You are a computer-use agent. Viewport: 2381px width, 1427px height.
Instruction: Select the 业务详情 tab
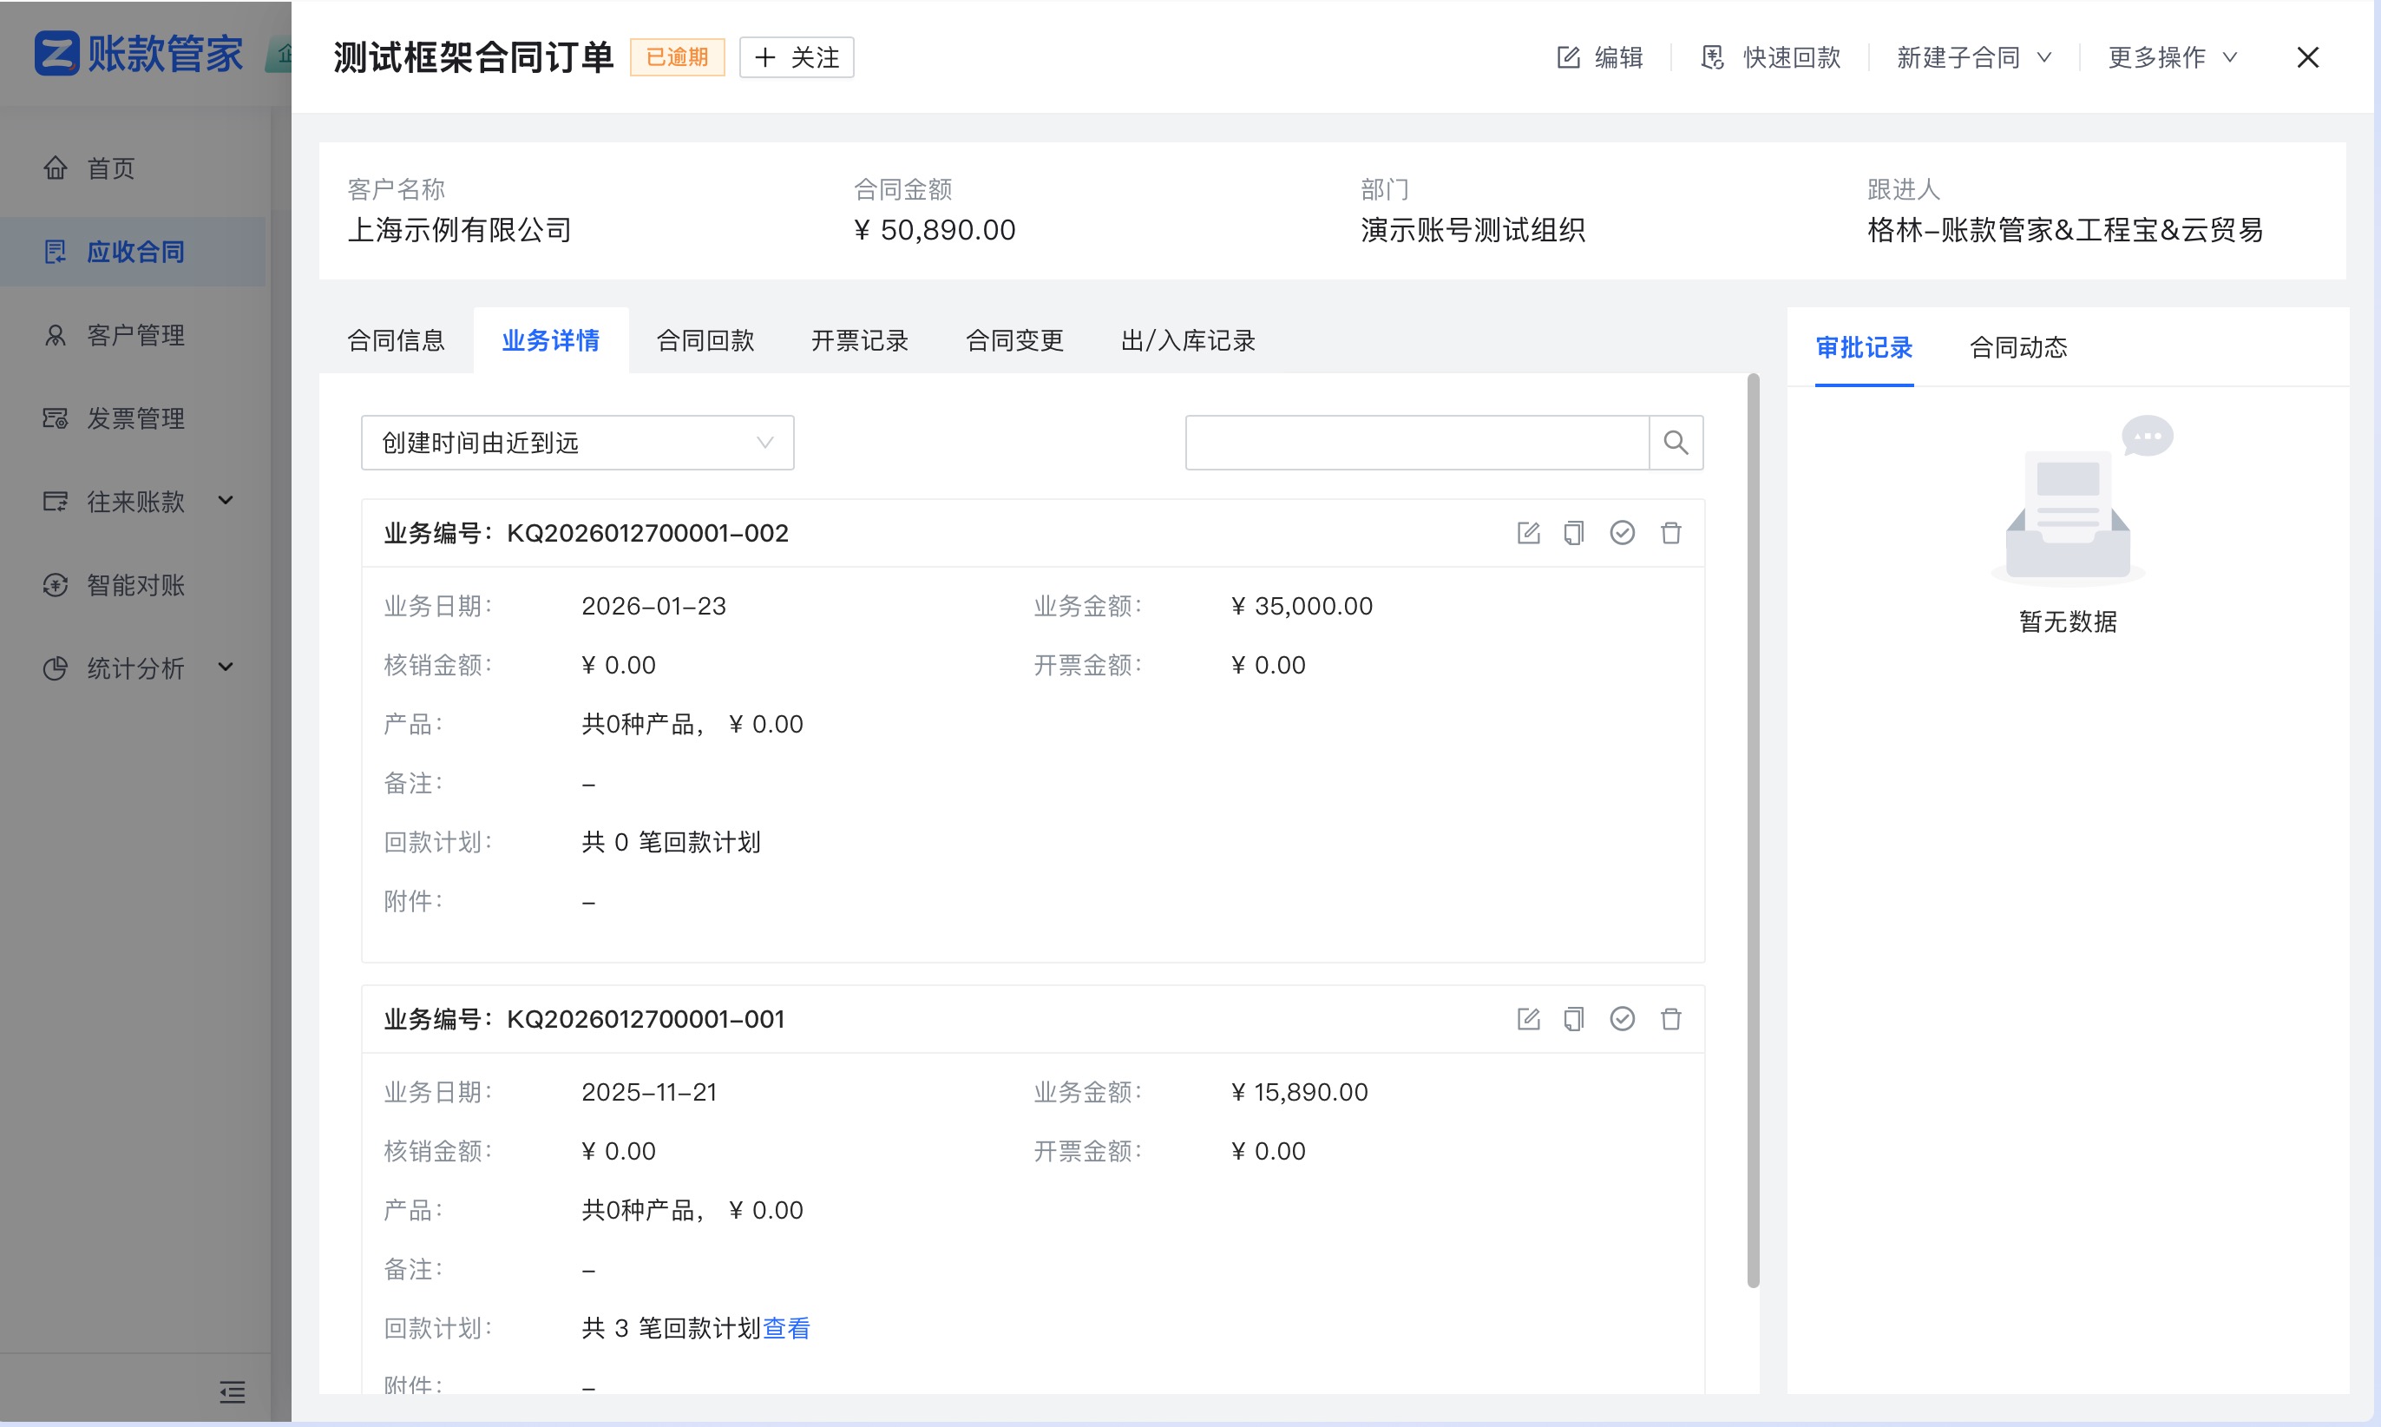tap(551, 340)
